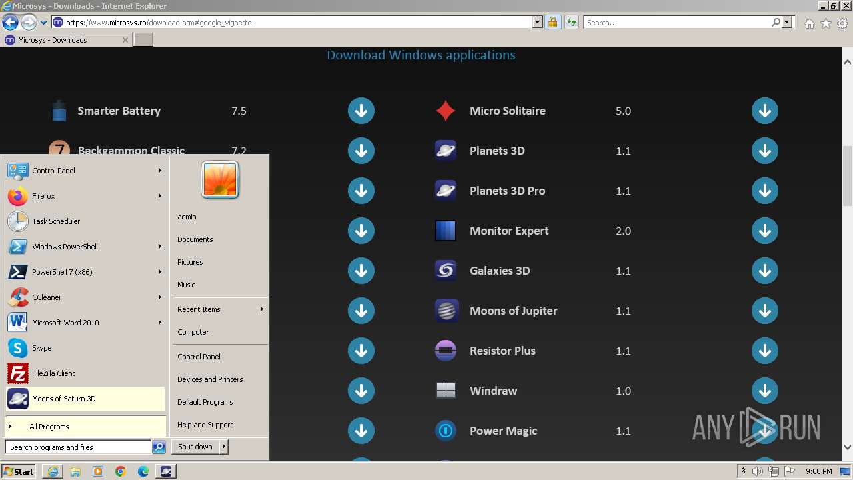Viewport: 853px width, 480px height.
Task: Launch Moons of Saturn 3D from Start menu
Action: coord(85,399)
